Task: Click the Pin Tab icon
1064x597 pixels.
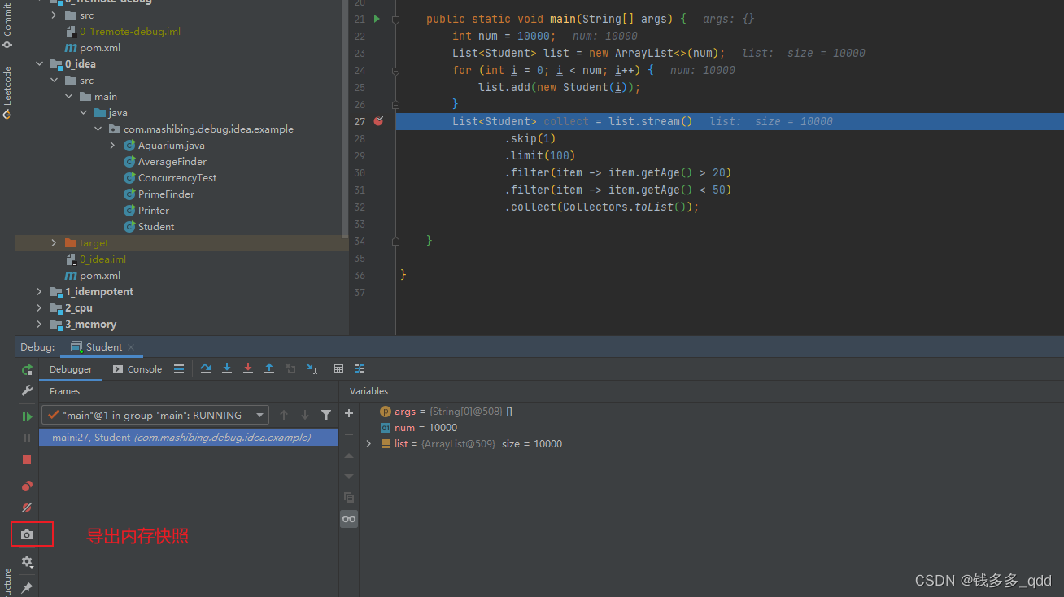Action: pyautogui.click(x=27, y=587)
